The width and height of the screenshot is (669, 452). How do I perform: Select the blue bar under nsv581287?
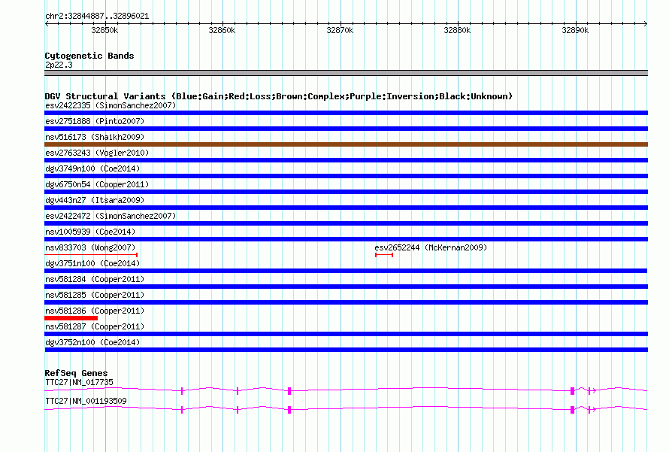coord(346,334)
